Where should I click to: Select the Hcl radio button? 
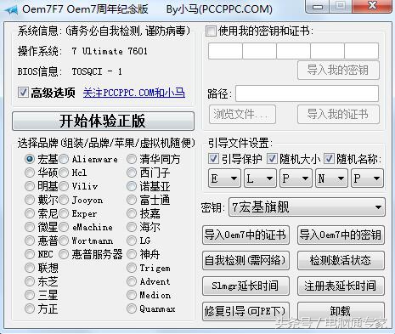click(64, 173)
